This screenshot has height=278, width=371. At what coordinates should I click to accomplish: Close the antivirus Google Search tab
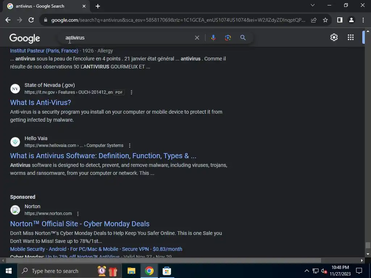point(84,6)
